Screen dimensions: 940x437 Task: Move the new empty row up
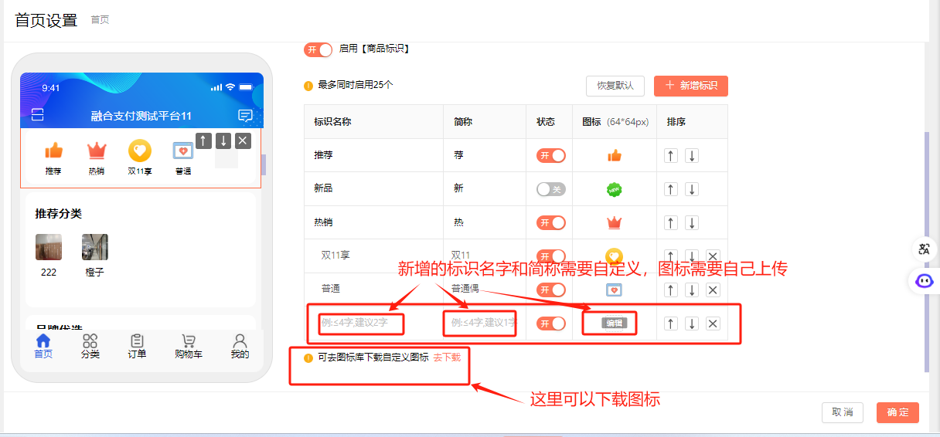pos(671,324)
